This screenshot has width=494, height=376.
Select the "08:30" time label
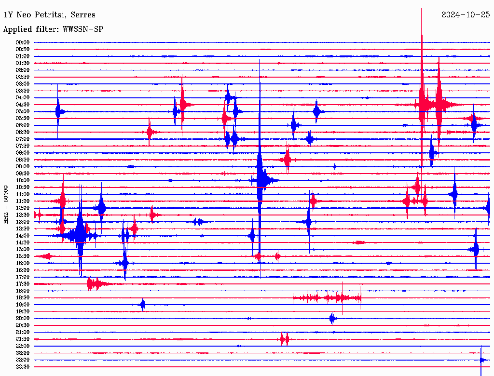pos(22,160)
